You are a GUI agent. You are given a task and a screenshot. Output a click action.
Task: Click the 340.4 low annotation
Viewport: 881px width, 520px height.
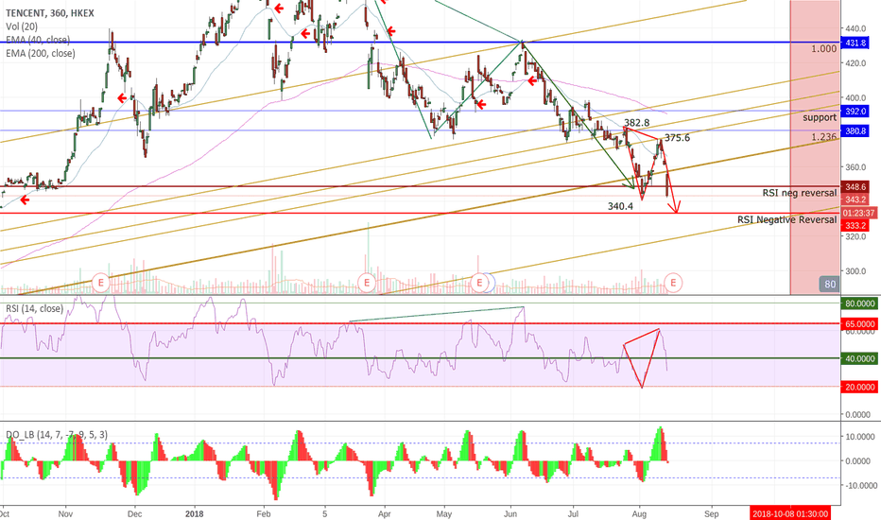(620, 206)
